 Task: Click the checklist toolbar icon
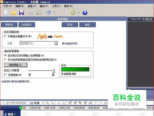[x=65, y=13]
